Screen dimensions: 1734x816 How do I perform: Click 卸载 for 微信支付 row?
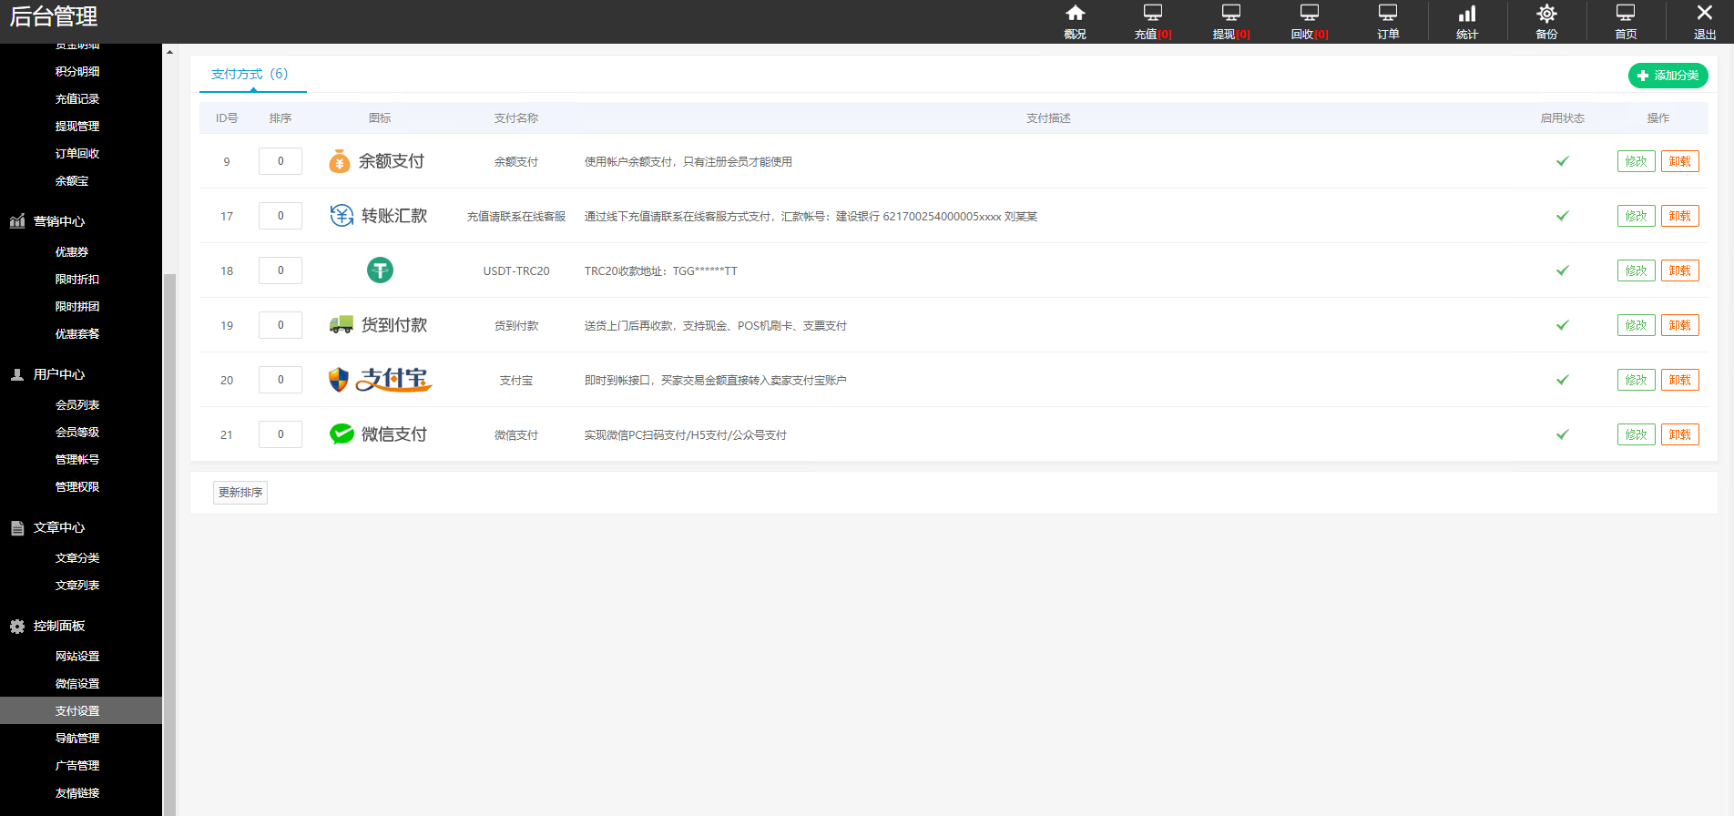coord(1679,434)
